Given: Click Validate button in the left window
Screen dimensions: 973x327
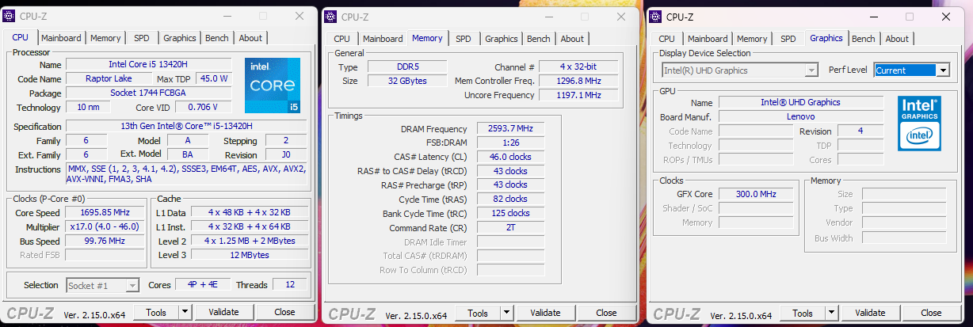Looking at the screenshot, I should [x=223, y=312].
